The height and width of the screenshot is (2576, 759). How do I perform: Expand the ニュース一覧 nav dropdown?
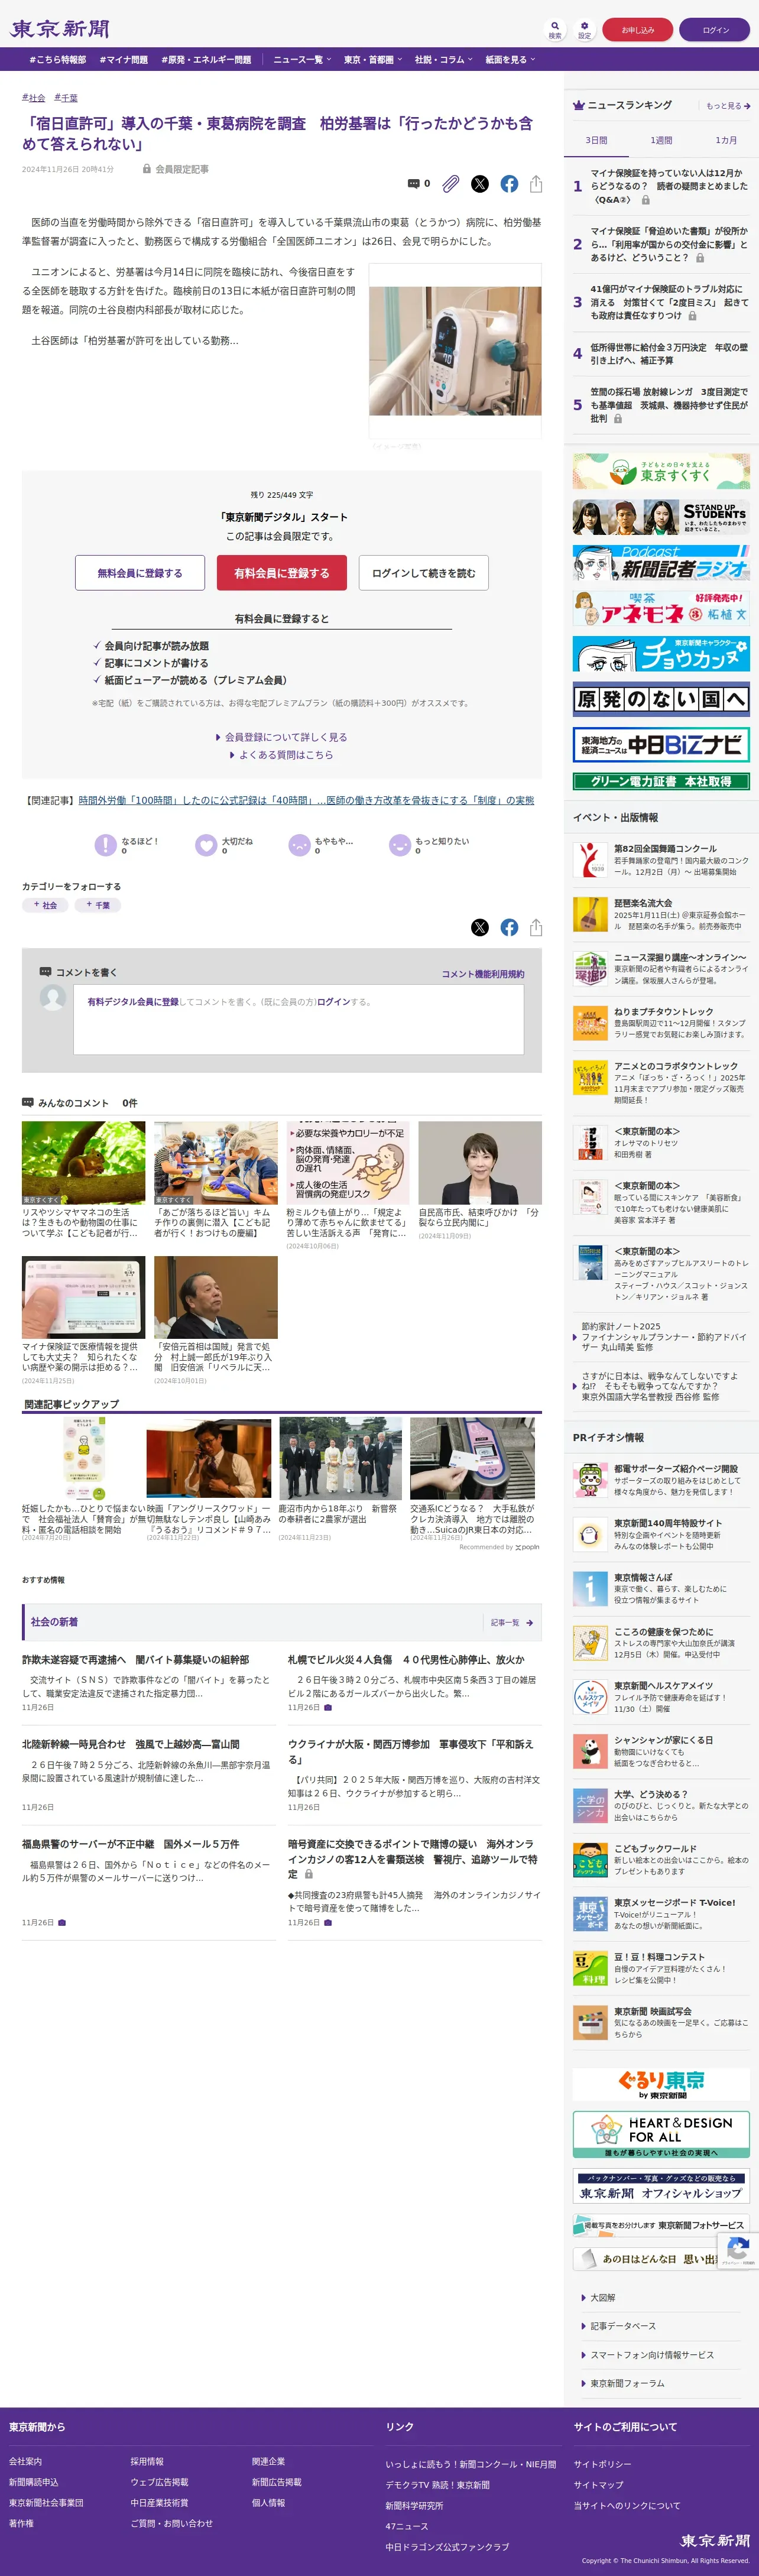(x=301, y=60)
